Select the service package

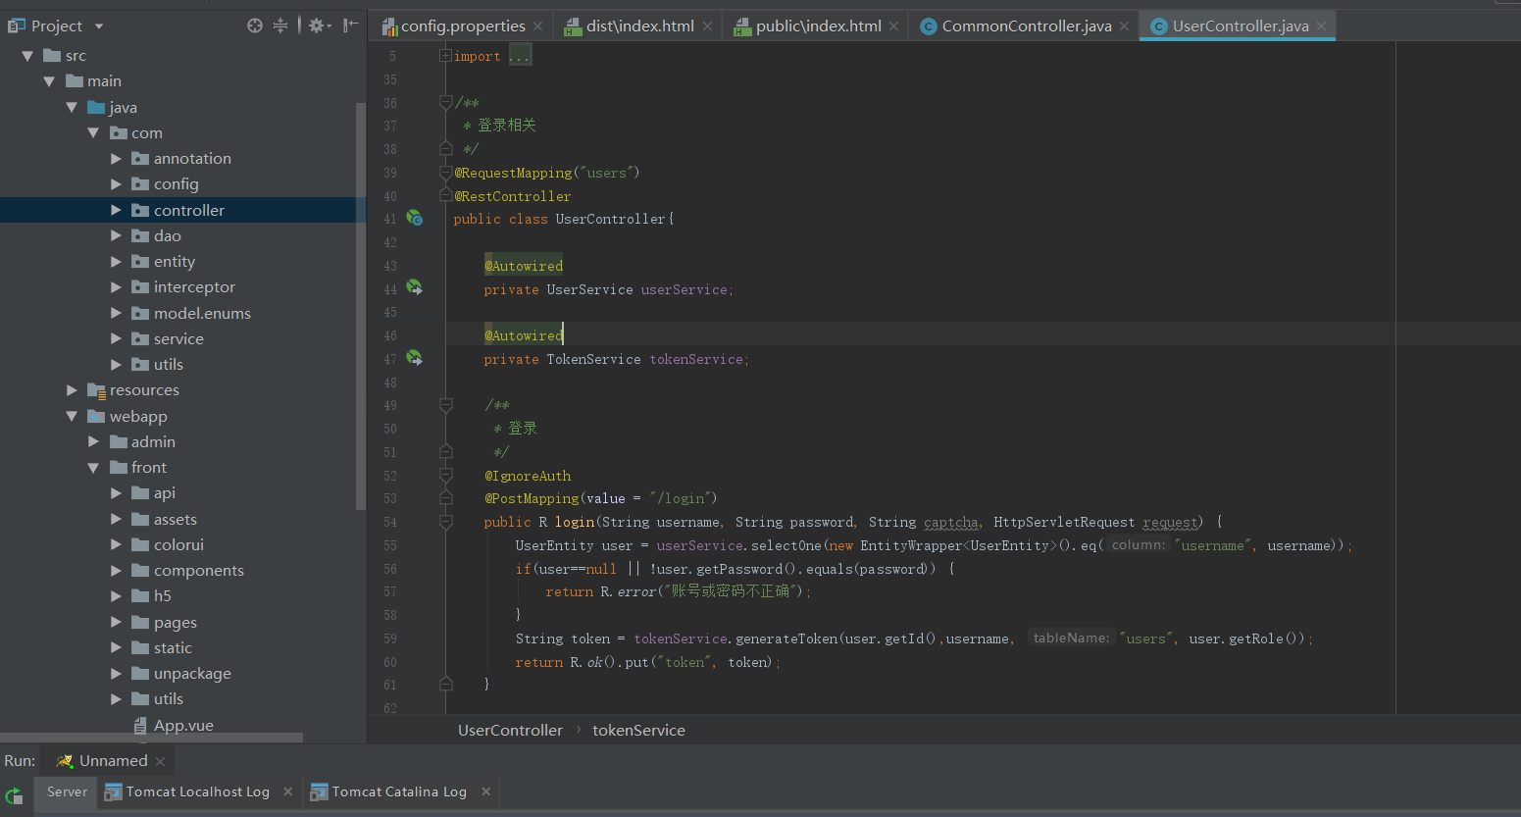pos(178,338)
